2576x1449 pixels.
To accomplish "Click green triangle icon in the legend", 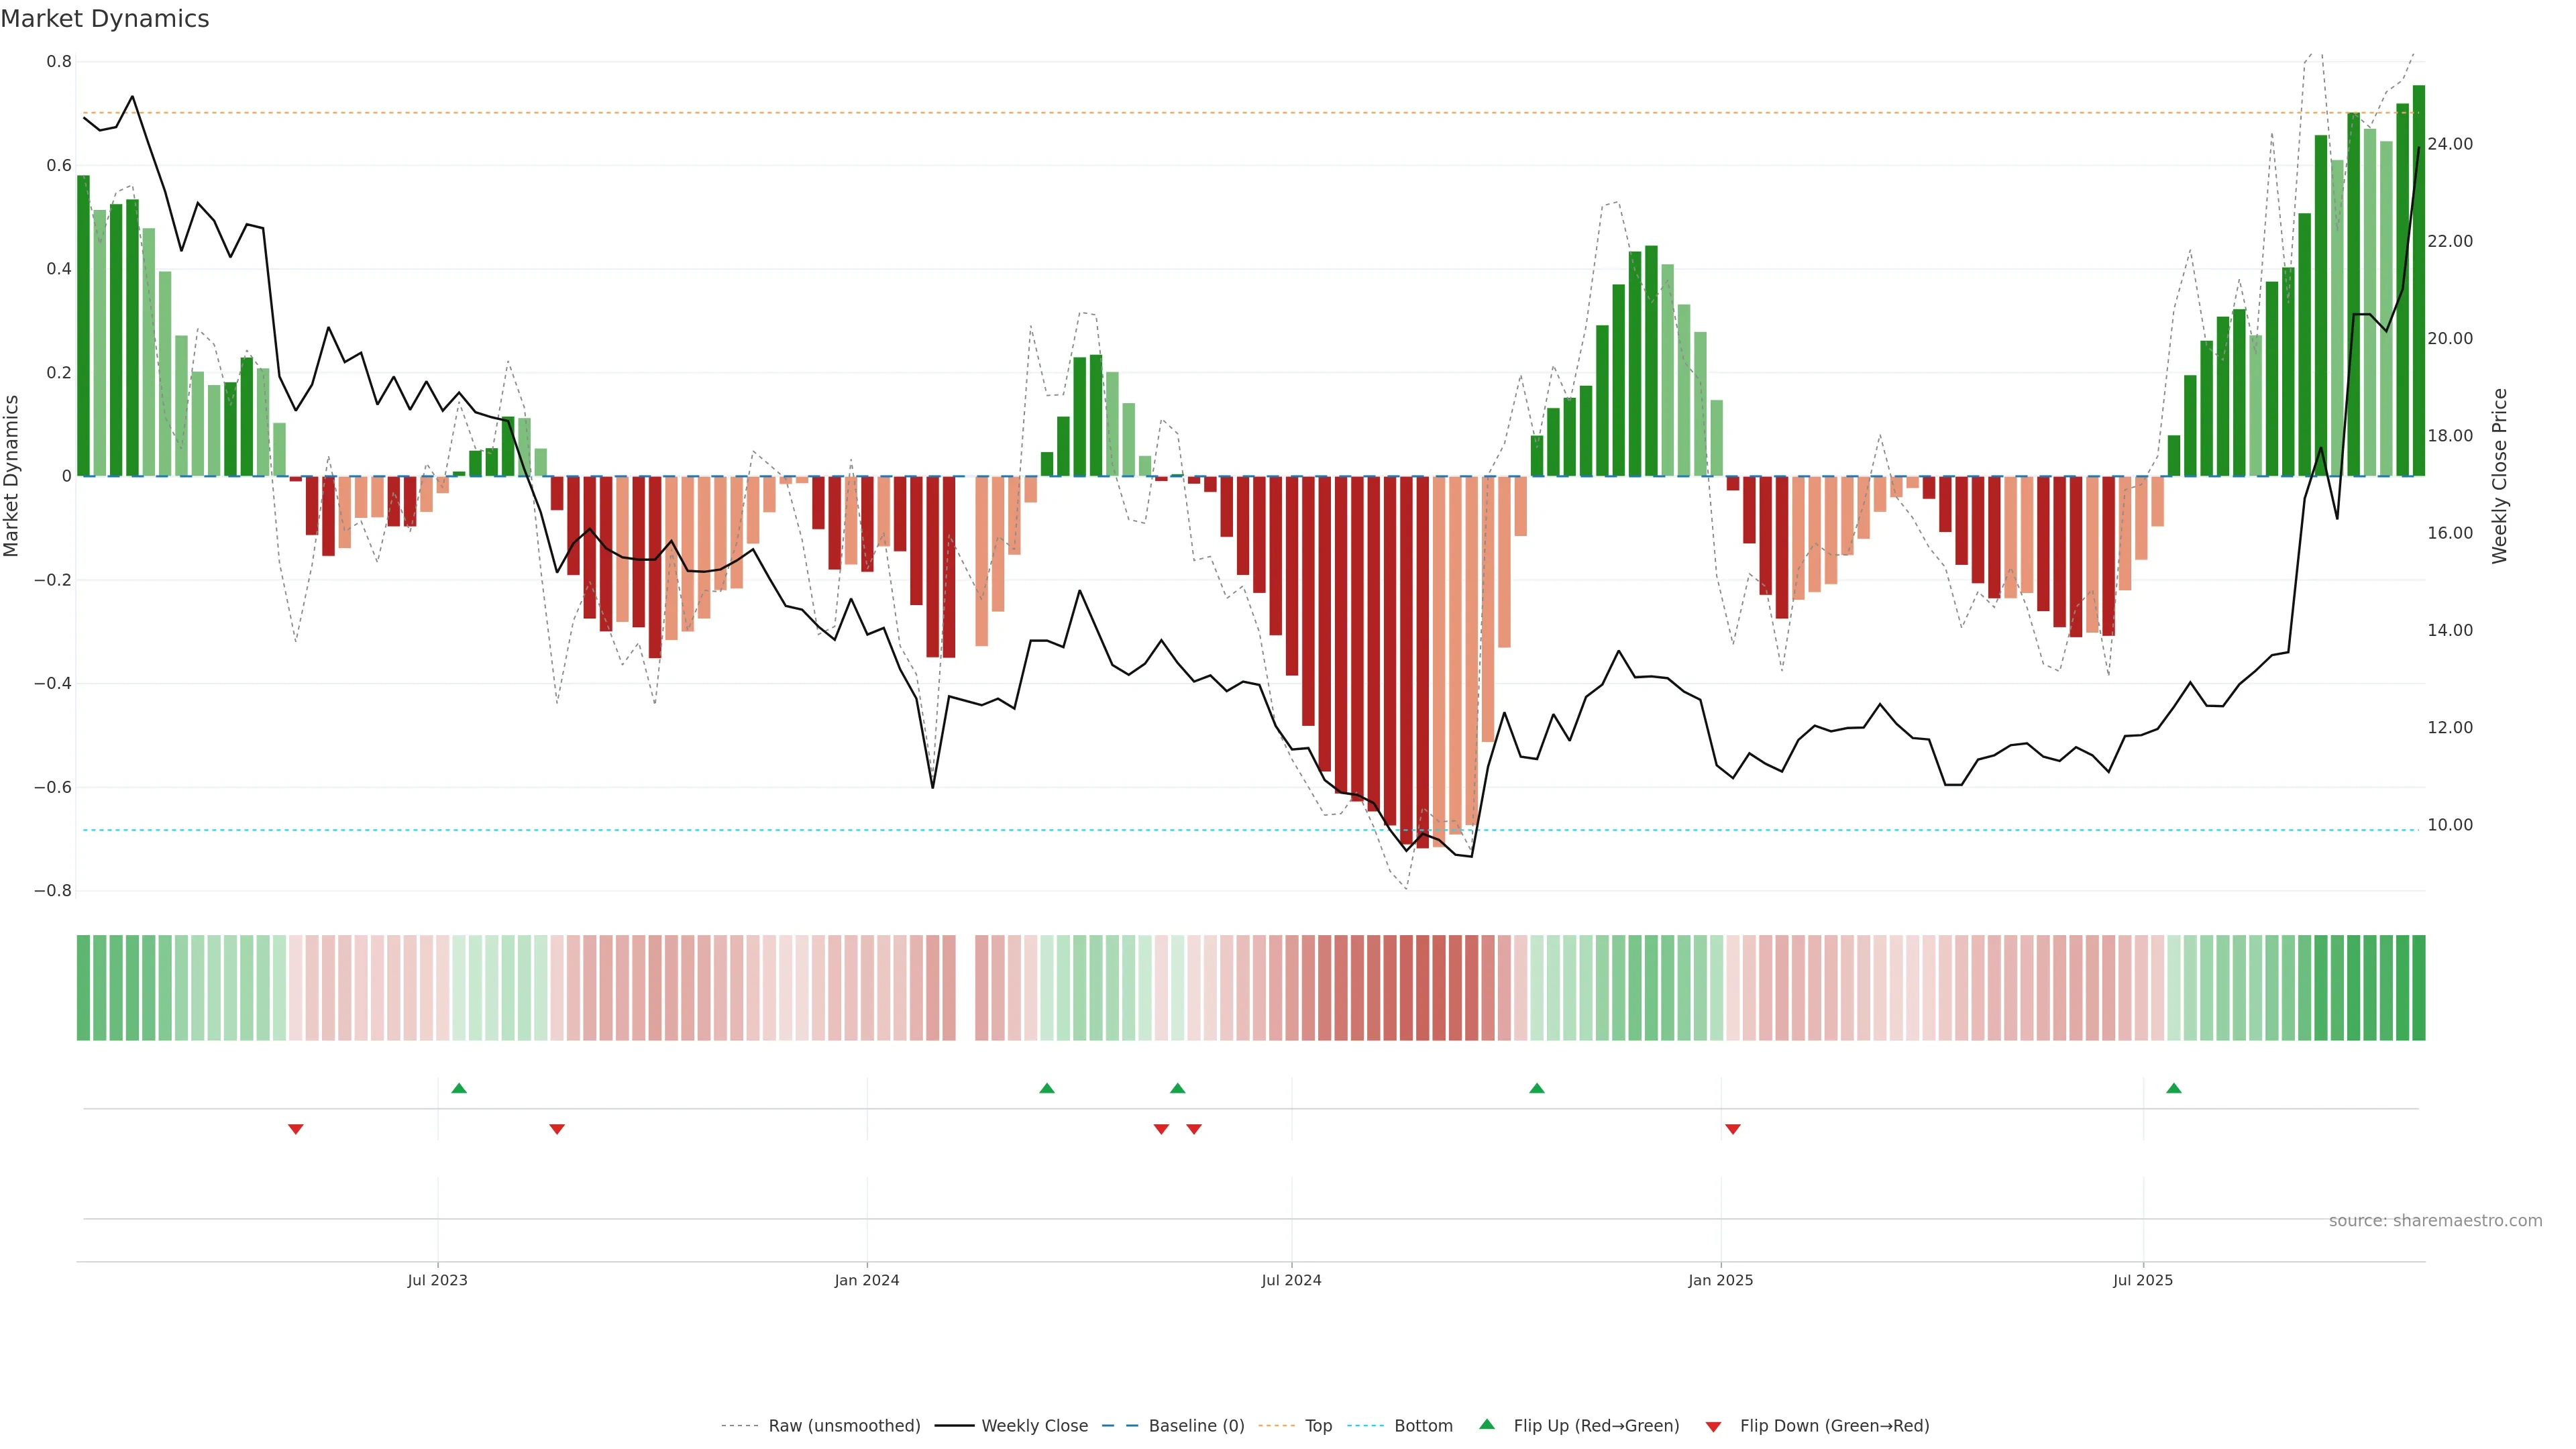I will click(x=1487, y=1424).
